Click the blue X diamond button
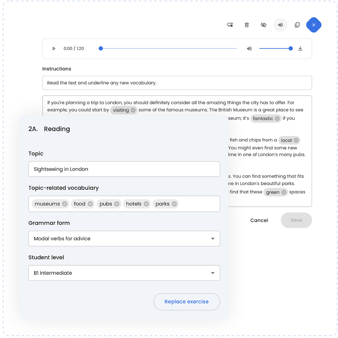Image resolution: width=338 pixels, height=338 pixels. click(314, 25)
